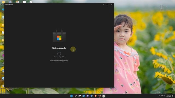Open Task View on taskbar
175x98 pixels.
pos(80,96)
